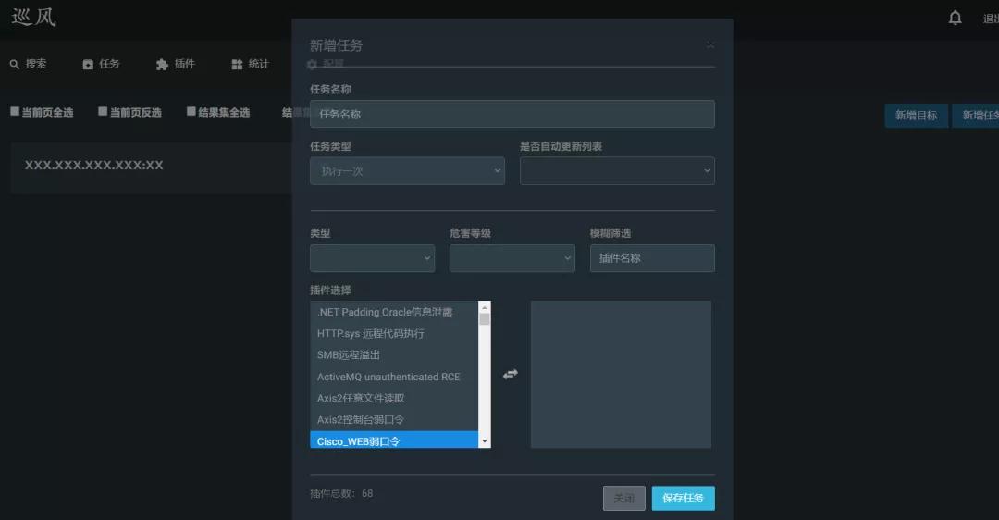The height and width of the screenshot is (520, 999).
Task: Click plugin list scrollbar down arrow
Action: coord(484,441)
